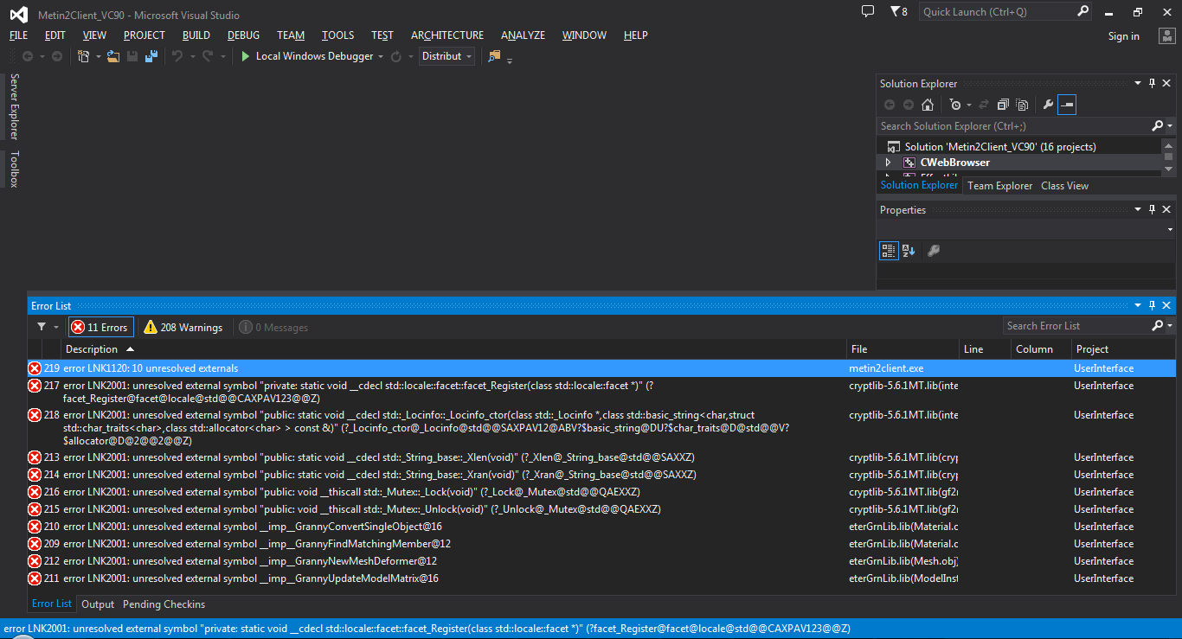Open the Properties window options dropdown
Screen dimensions: 1182x639
point(1138,209)
